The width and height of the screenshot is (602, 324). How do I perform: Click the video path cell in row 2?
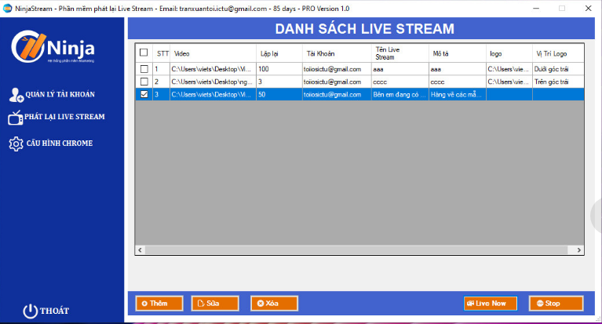(x=213, y=82)
